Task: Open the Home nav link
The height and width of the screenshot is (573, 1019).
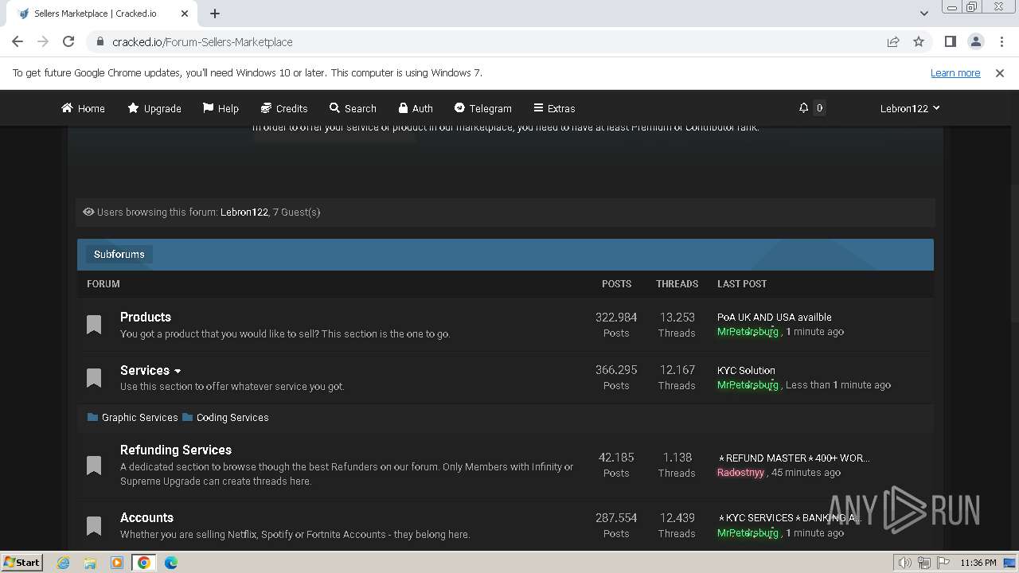Action: [83, 108]
